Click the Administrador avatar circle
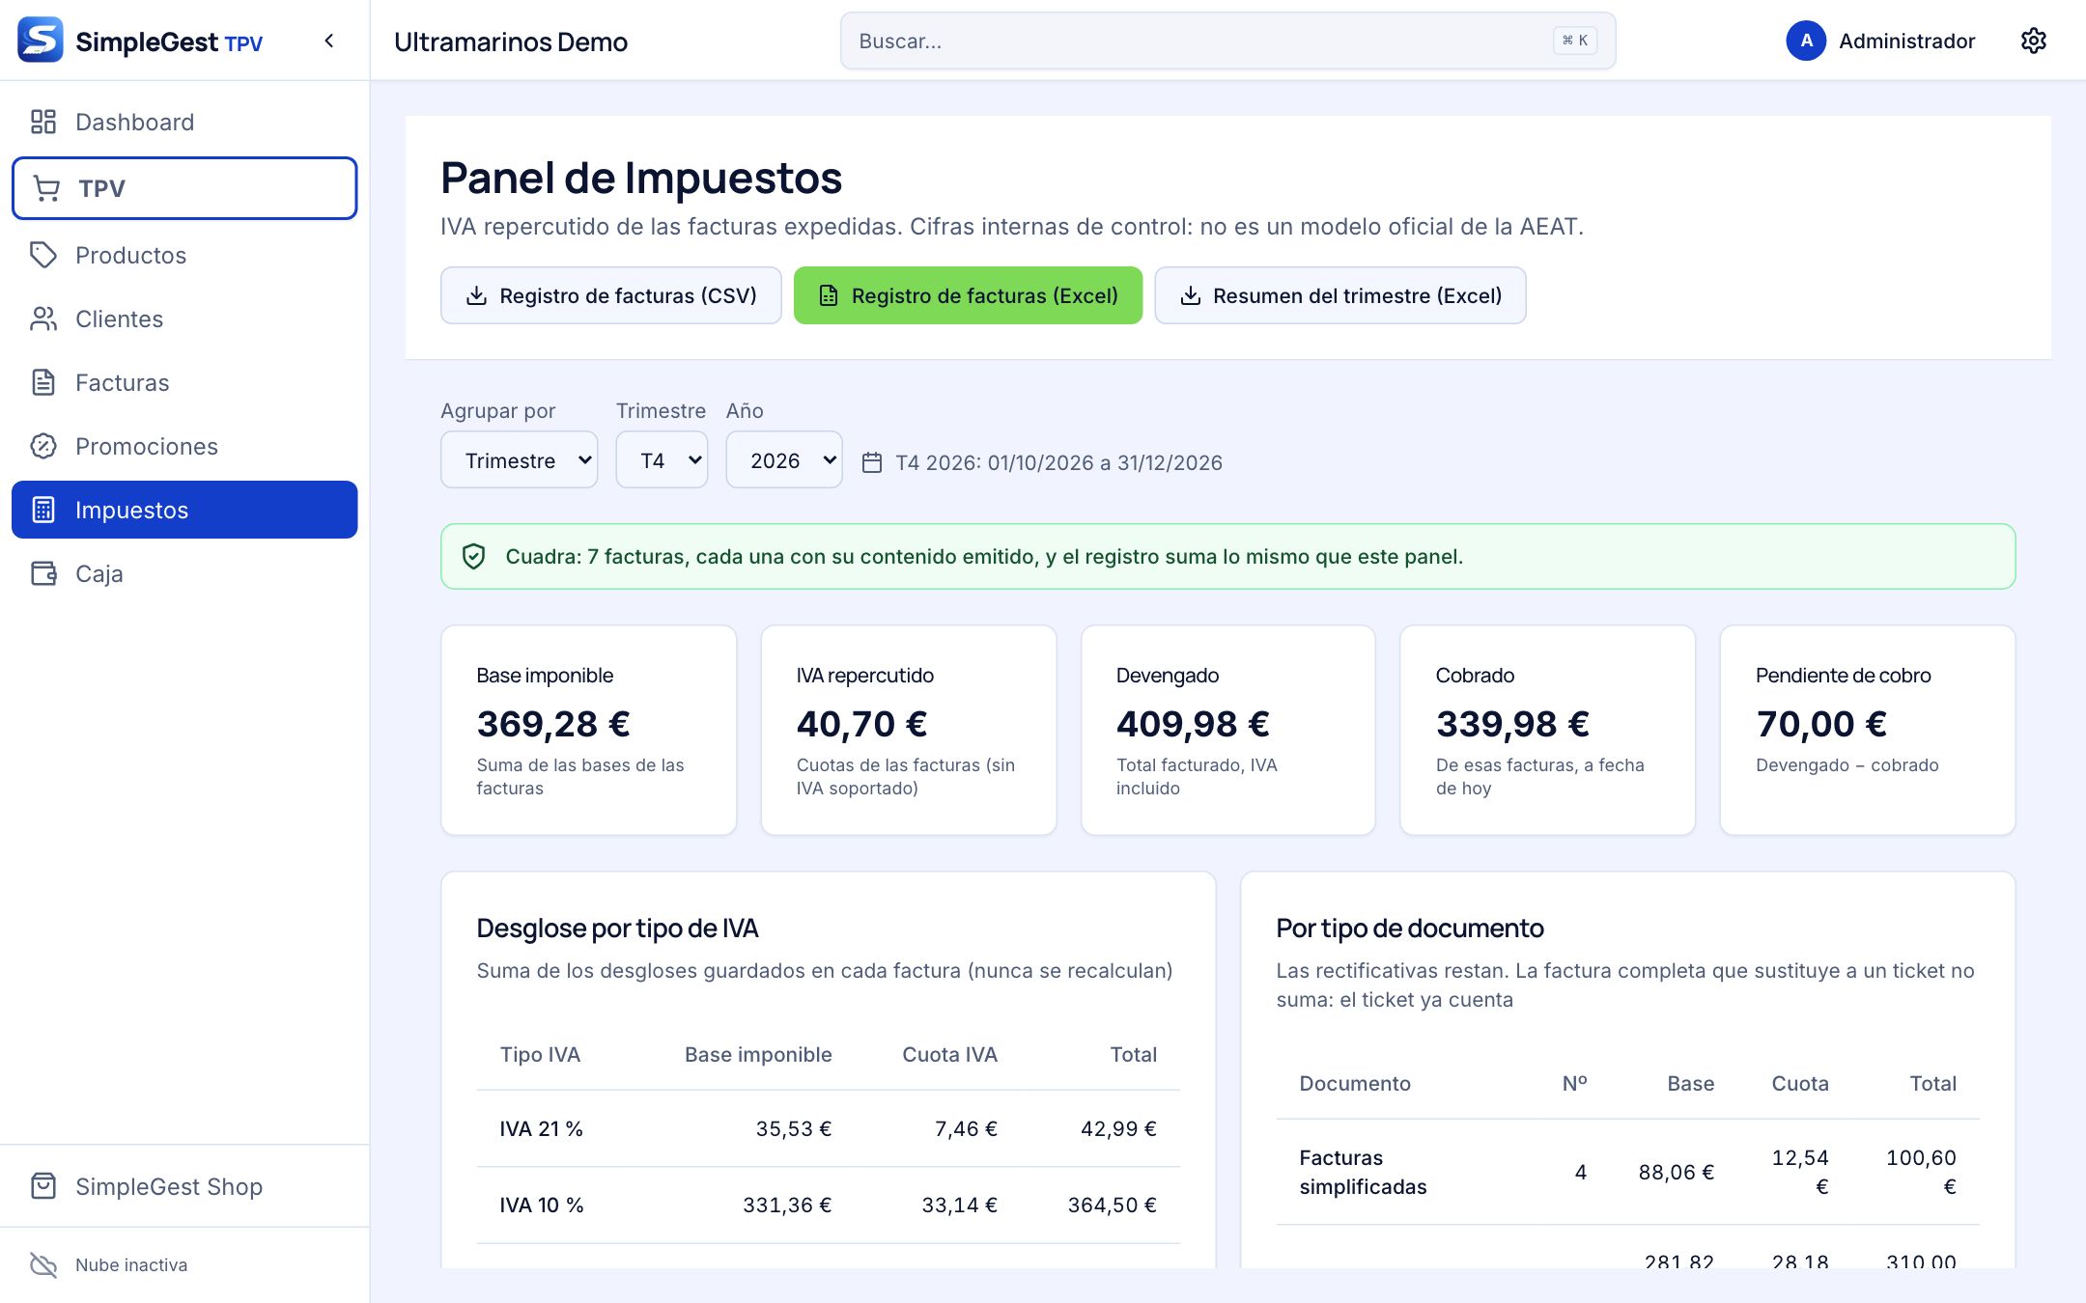 1806,41
